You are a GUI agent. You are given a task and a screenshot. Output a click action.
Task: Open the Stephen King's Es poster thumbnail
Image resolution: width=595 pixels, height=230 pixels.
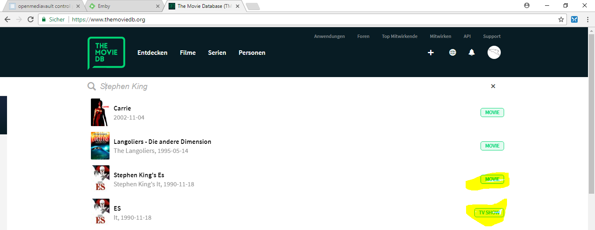[x=100, y=179]
